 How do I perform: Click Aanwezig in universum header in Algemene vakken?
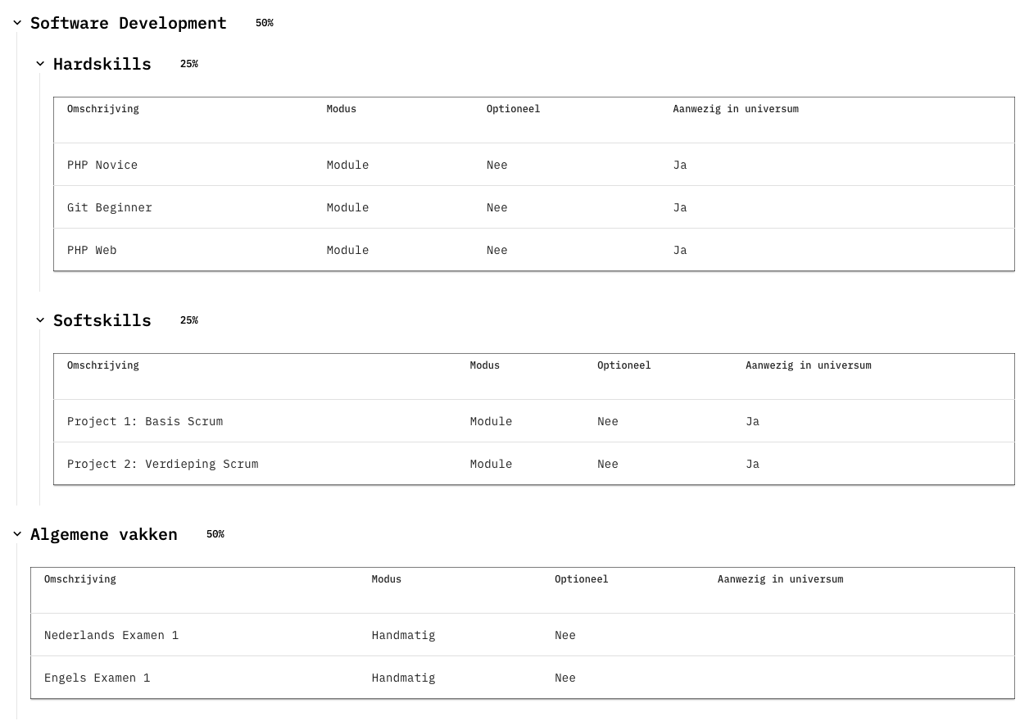coord(781,579)
